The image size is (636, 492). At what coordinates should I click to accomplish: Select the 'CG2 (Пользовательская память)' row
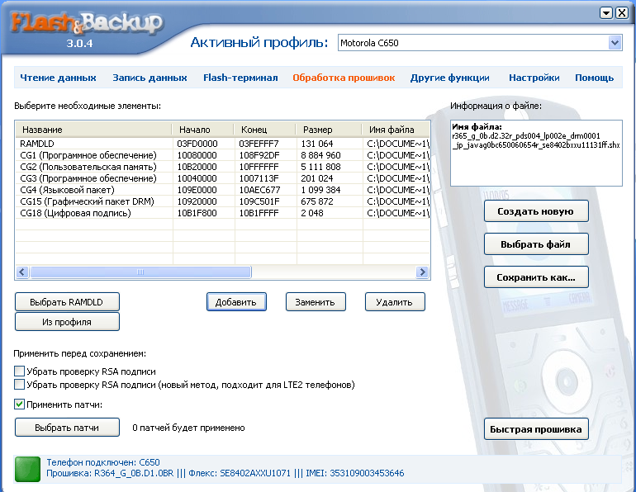click(x=222, y=167)
